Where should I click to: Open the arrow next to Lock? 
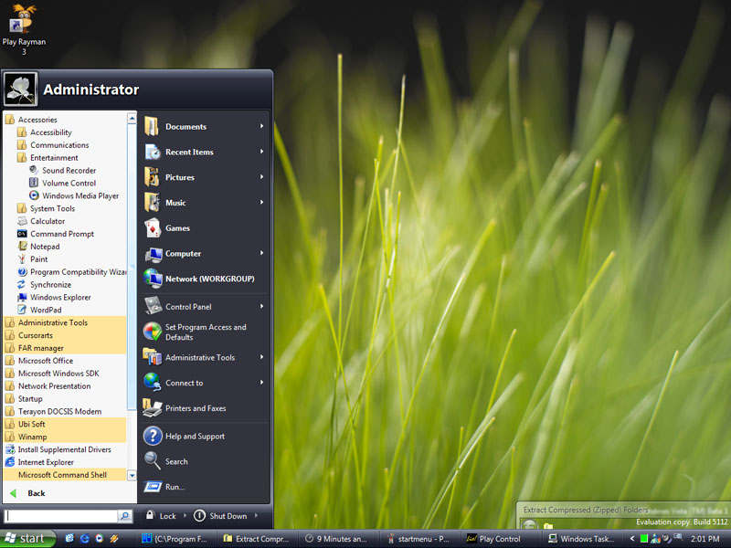click(x=185, y=515)
